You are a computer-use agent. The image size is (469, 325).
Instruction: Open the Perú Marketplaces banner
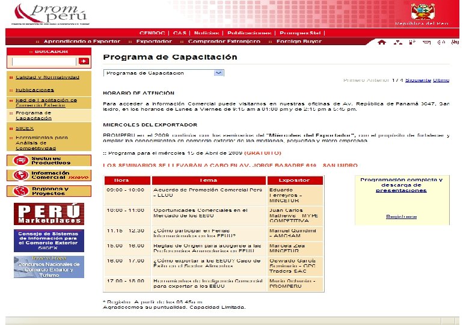[x=49, y=214]
